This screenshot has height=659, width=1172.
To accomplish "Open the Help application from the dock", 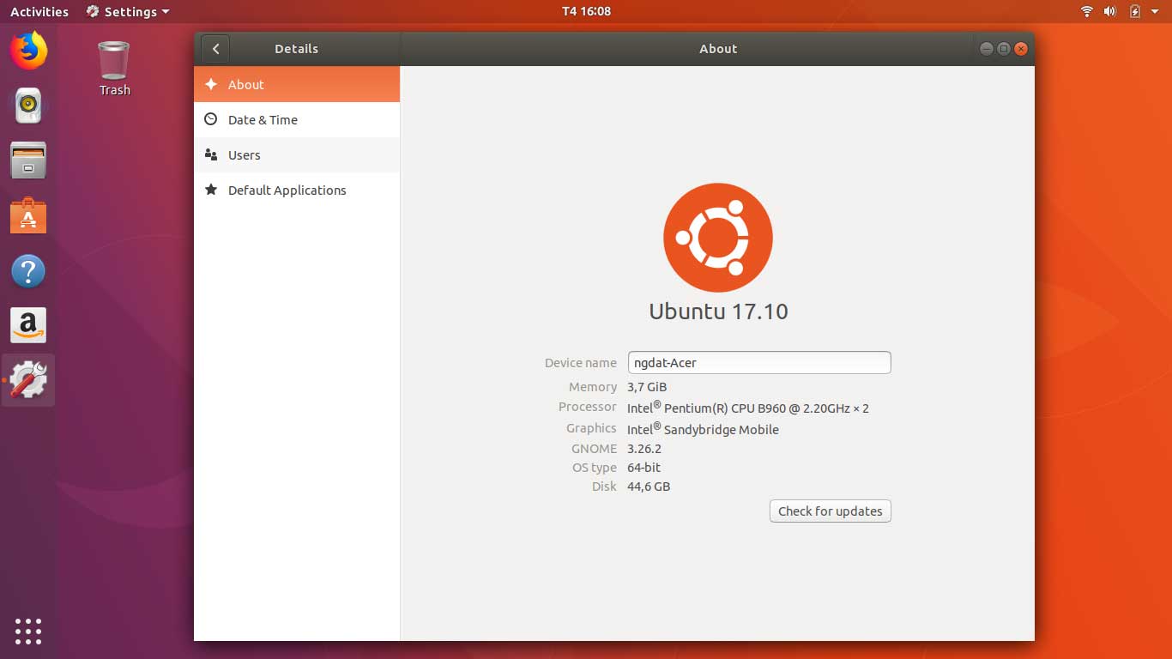I will click(x=27, y=270).
